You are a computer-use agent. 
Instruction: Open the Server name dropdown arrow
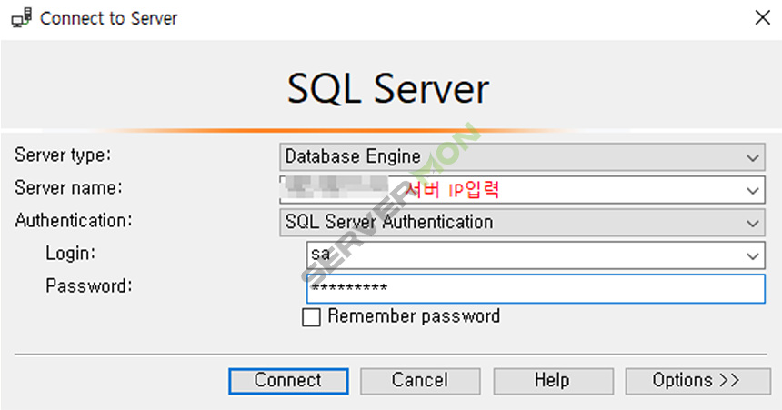(x=753, y=190)
